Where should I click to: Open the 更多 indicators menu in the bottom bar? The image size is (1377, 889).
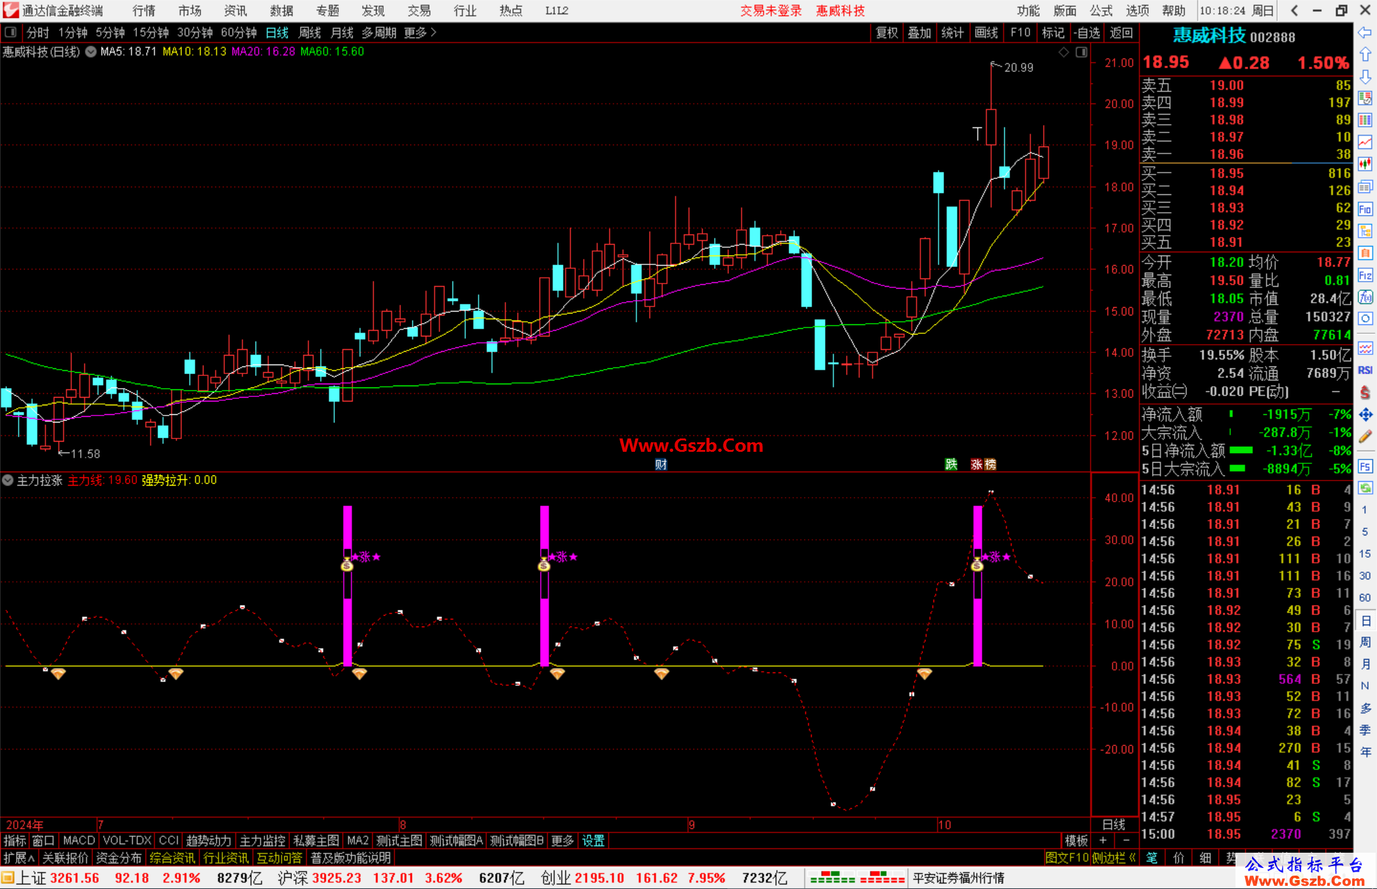click(x=562, y=841)
